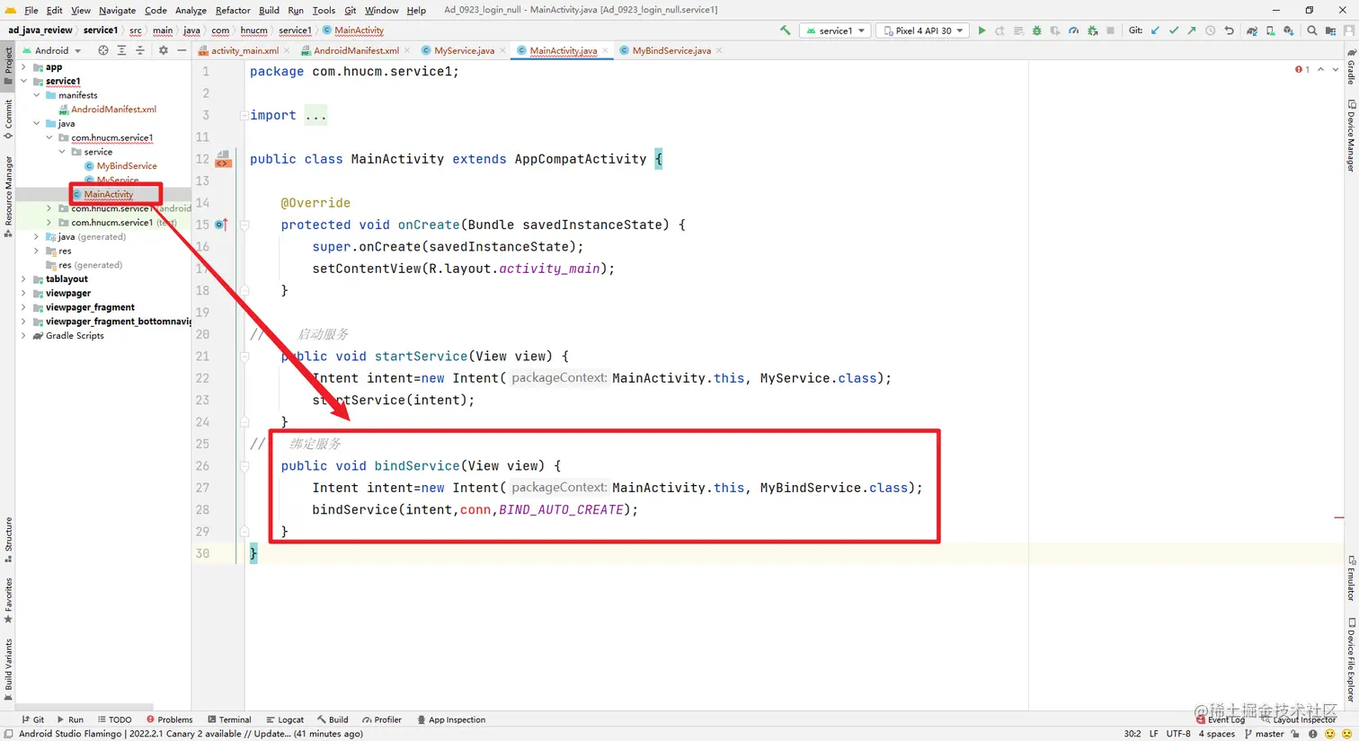1359x741 pixels.
Task: Open the Pixel 4 API 30 device dropdown
Action: click(922, 31)
